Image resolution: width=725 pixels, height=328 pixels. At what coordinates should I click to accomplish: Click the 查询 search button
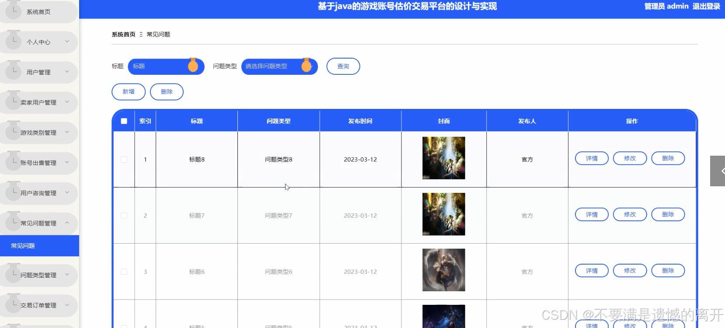(x=343, y=66)
